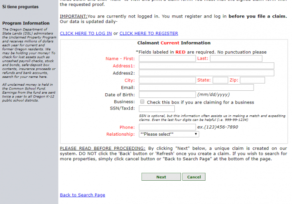Click the Cancel button
Screen dimensions: 292x204
point(194,177)
